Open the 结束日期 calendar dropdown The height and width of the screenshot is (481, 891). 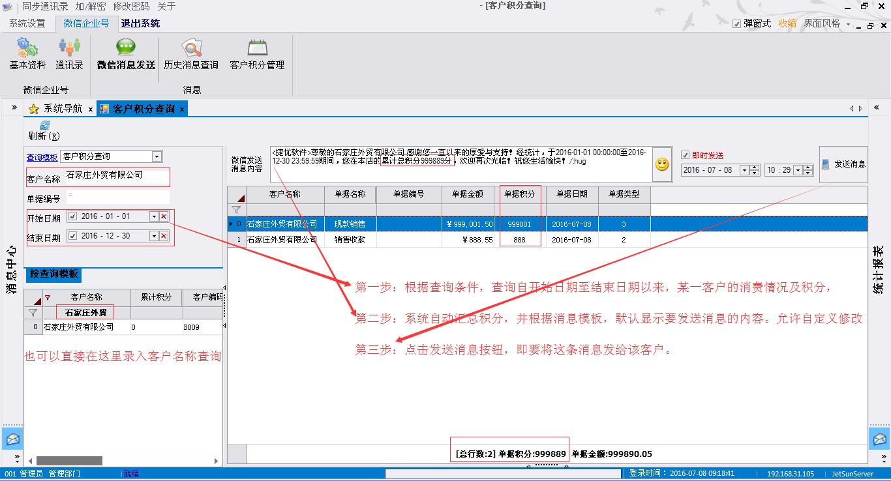[x=154, y=236]
